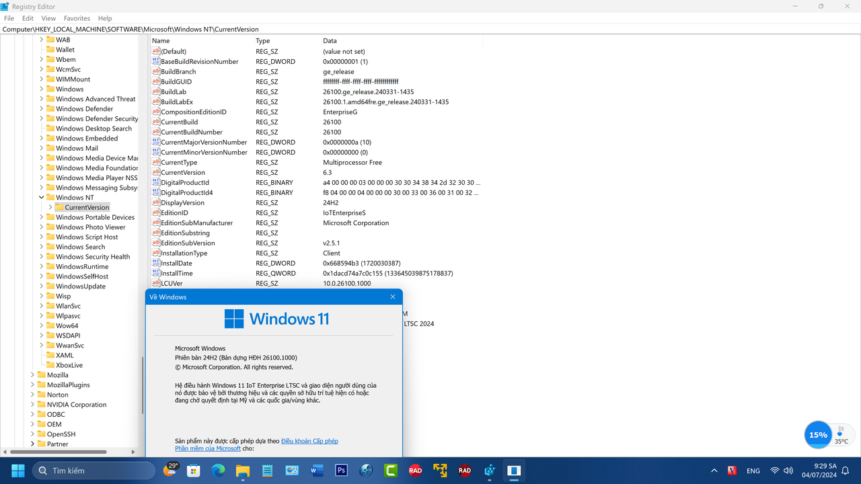Click the 15% floating usage widget
This screenshot has width=861, height=484.
pos(818,435)
